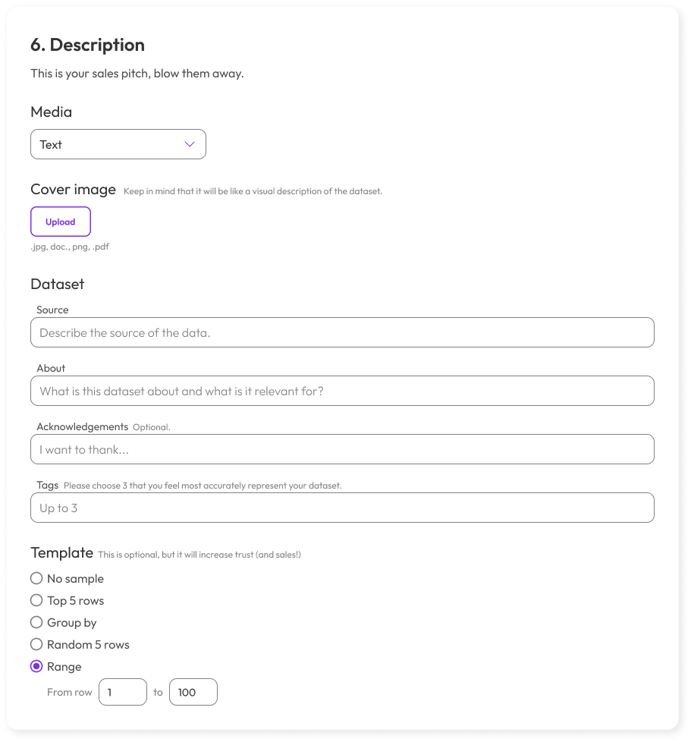Click the Range label text

tap(64, 666)
